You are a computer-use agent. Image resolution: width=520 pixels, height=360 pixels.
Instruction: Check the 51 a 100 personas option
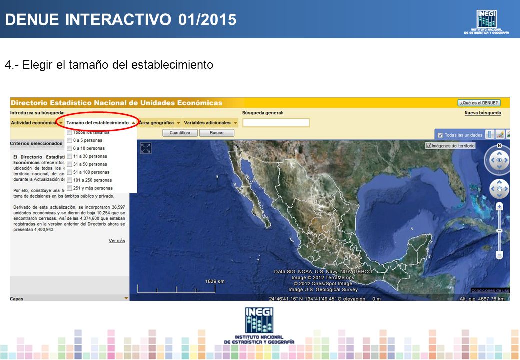coord(69,172)
